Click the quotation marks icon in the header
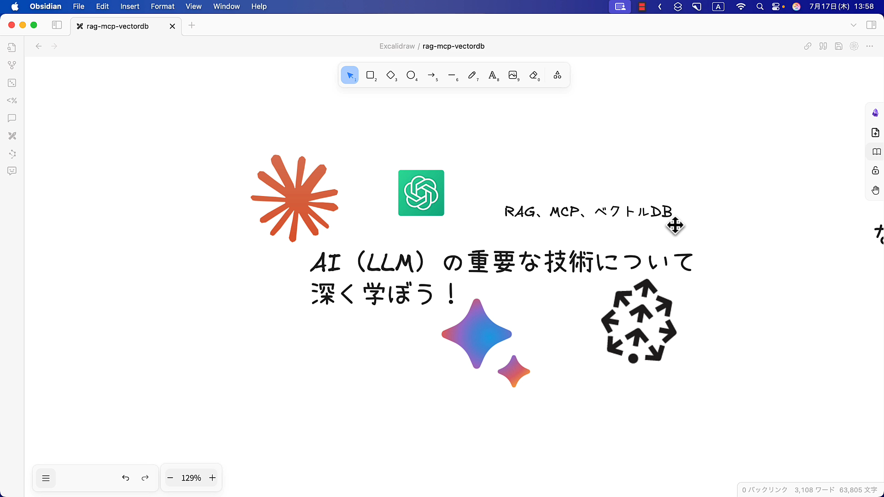This screenshot has width=884, height=497. click(x=823, y=46)
